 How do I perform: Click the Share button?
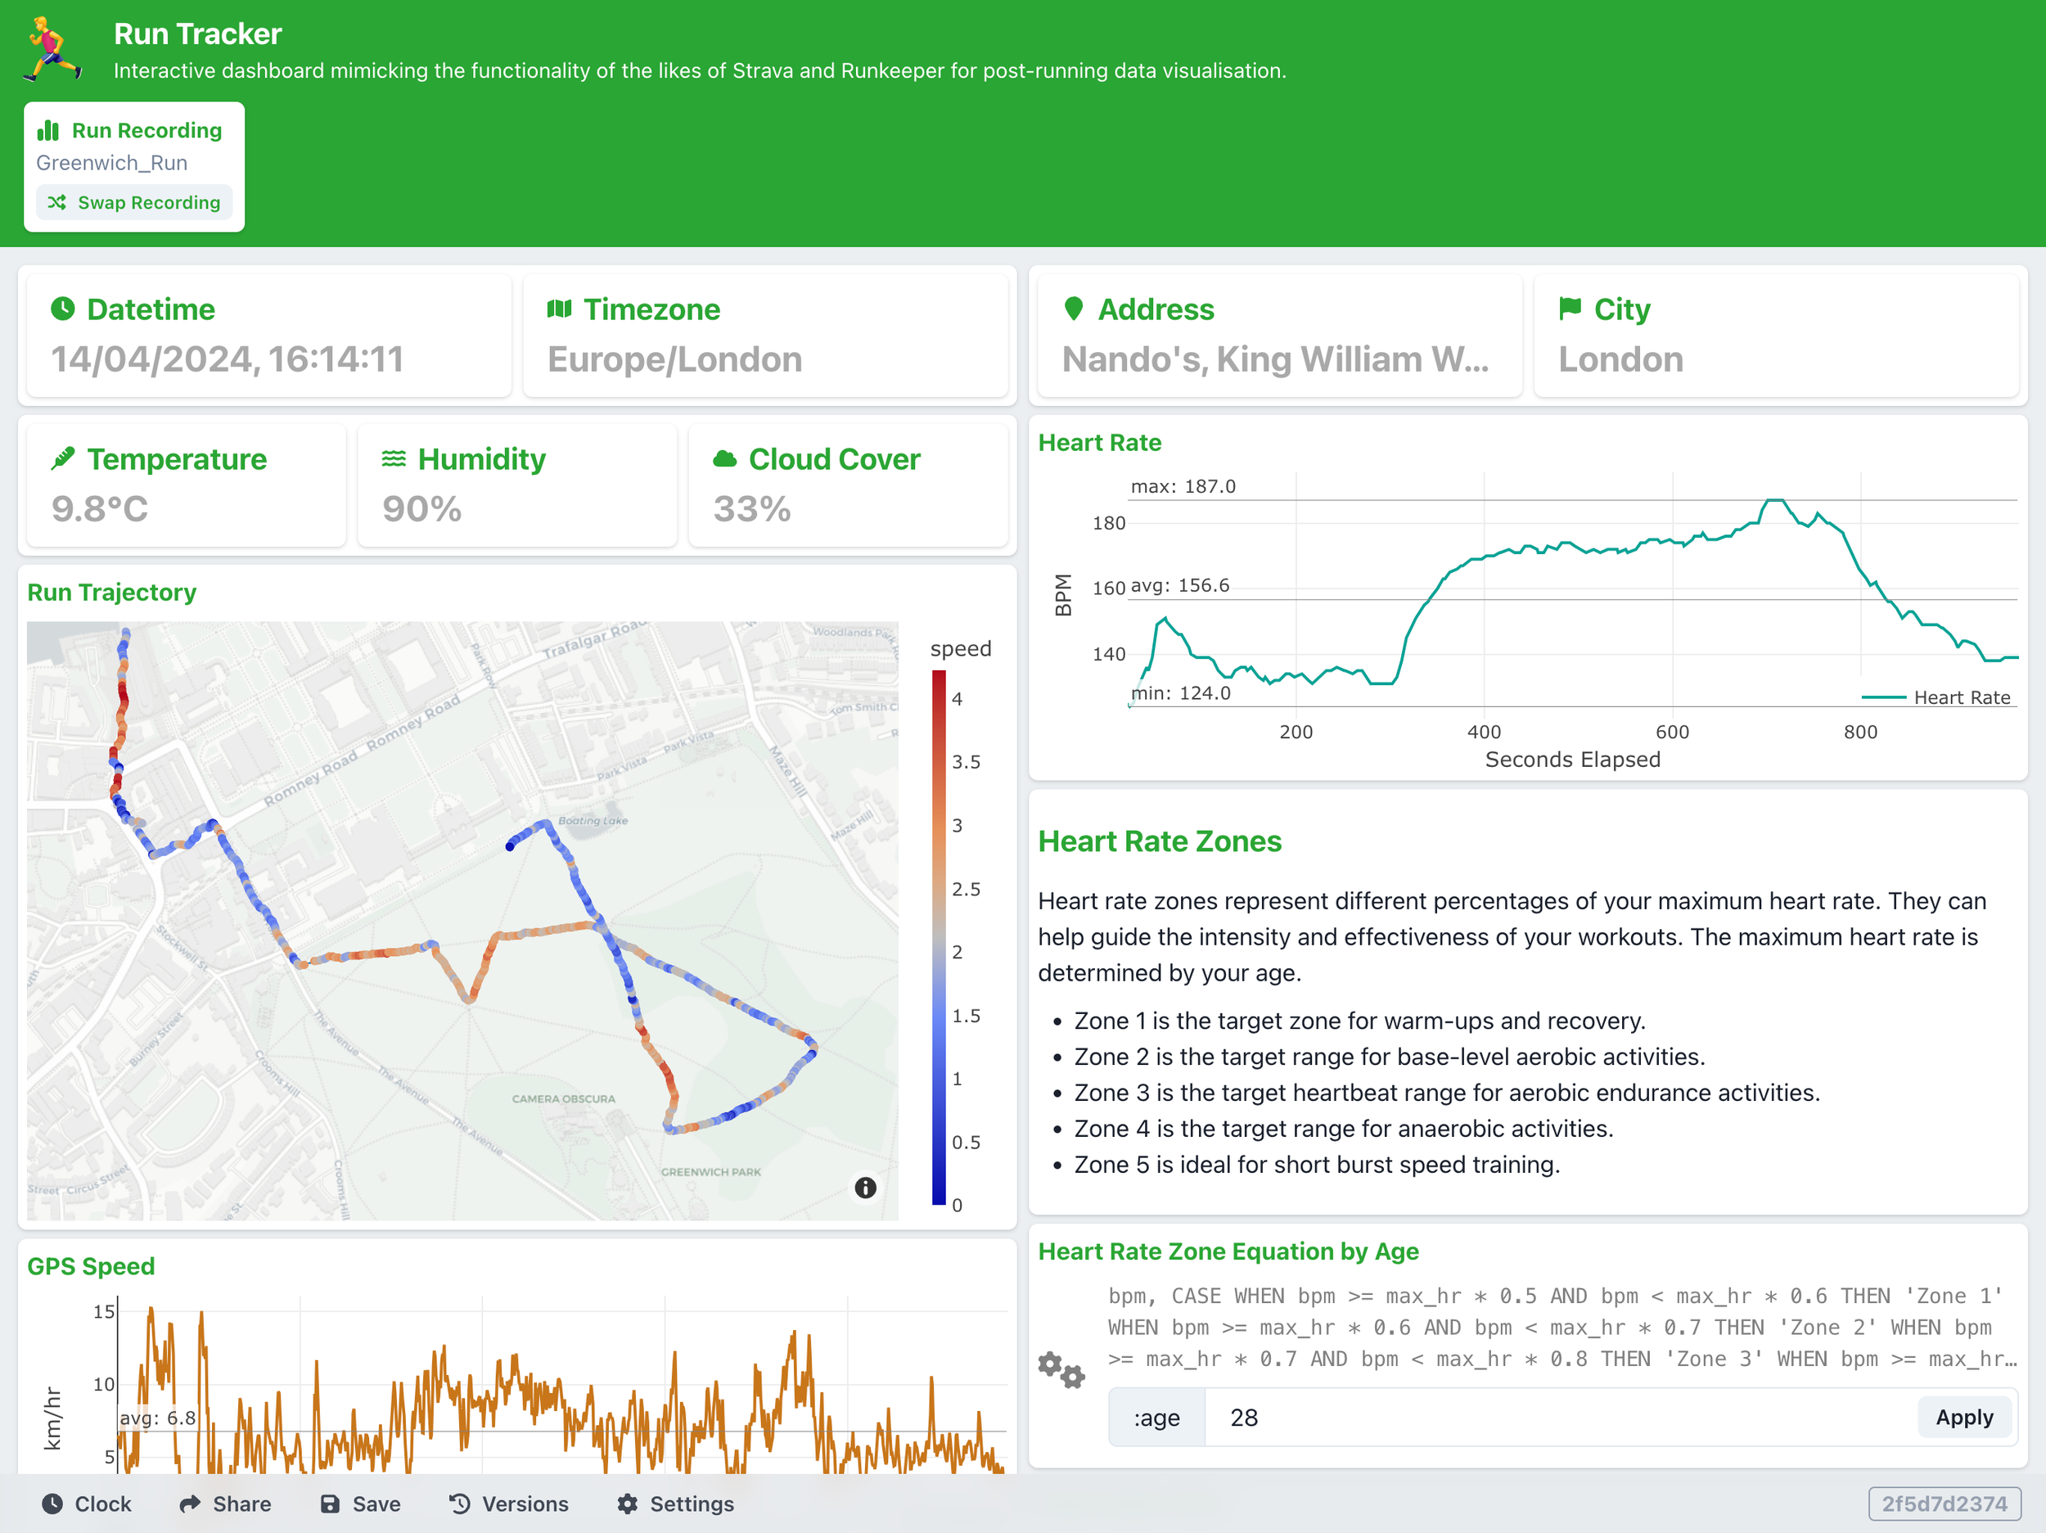(225, 1504)
